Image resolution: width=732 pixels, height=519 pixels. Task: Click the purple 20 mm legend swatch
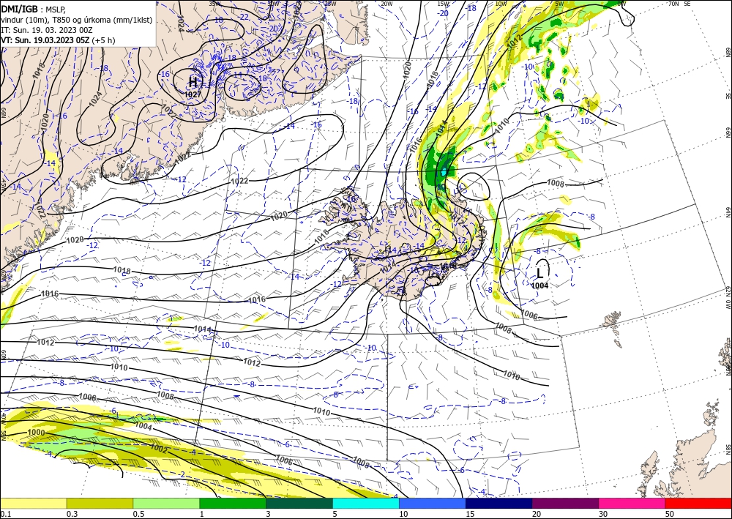pyautogui.click(x=565, y=503)
